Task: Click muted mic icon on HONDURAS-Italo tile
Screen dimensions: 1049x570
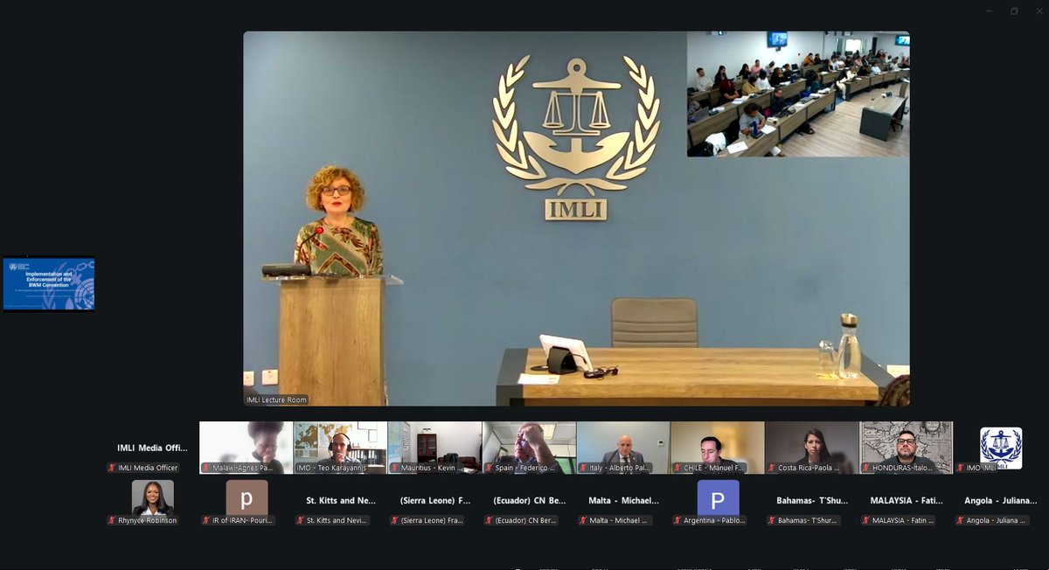Action: pos(867,468)
